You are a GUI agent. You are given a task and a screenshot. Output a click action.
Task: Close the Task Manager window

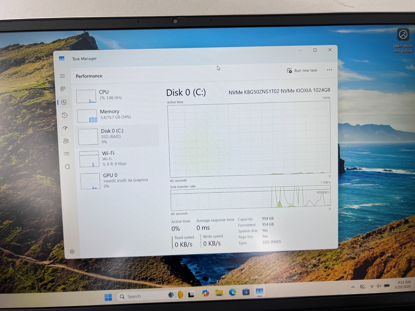click(x=330, y=50)
